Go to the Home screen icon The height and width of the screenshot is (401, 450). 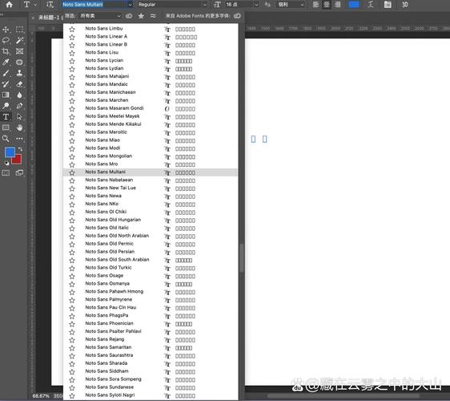[9, 5]
